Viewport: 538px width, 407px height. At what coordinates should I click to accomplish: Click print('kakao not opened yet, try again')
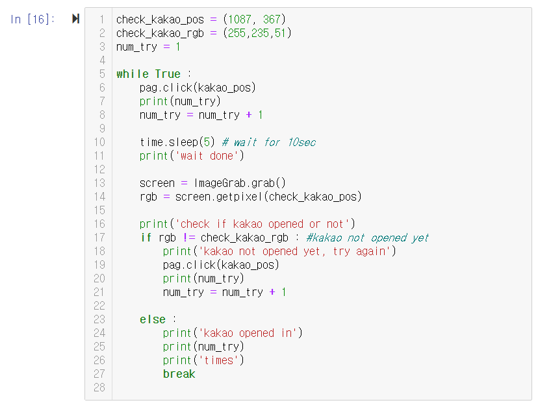tap(279, 251)
